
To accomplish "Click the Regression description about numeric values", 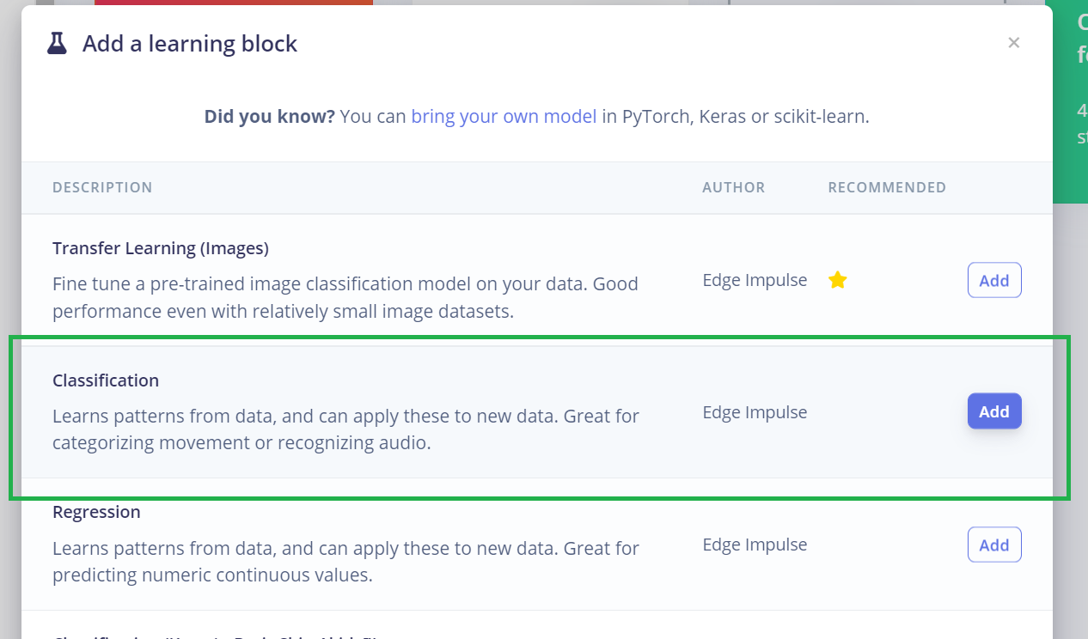I will tap(345, 562).
